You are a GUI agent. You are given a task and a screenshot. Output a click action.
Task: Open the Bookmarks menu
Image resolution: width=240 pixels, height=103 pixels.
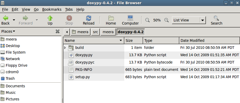click(52, 9)
